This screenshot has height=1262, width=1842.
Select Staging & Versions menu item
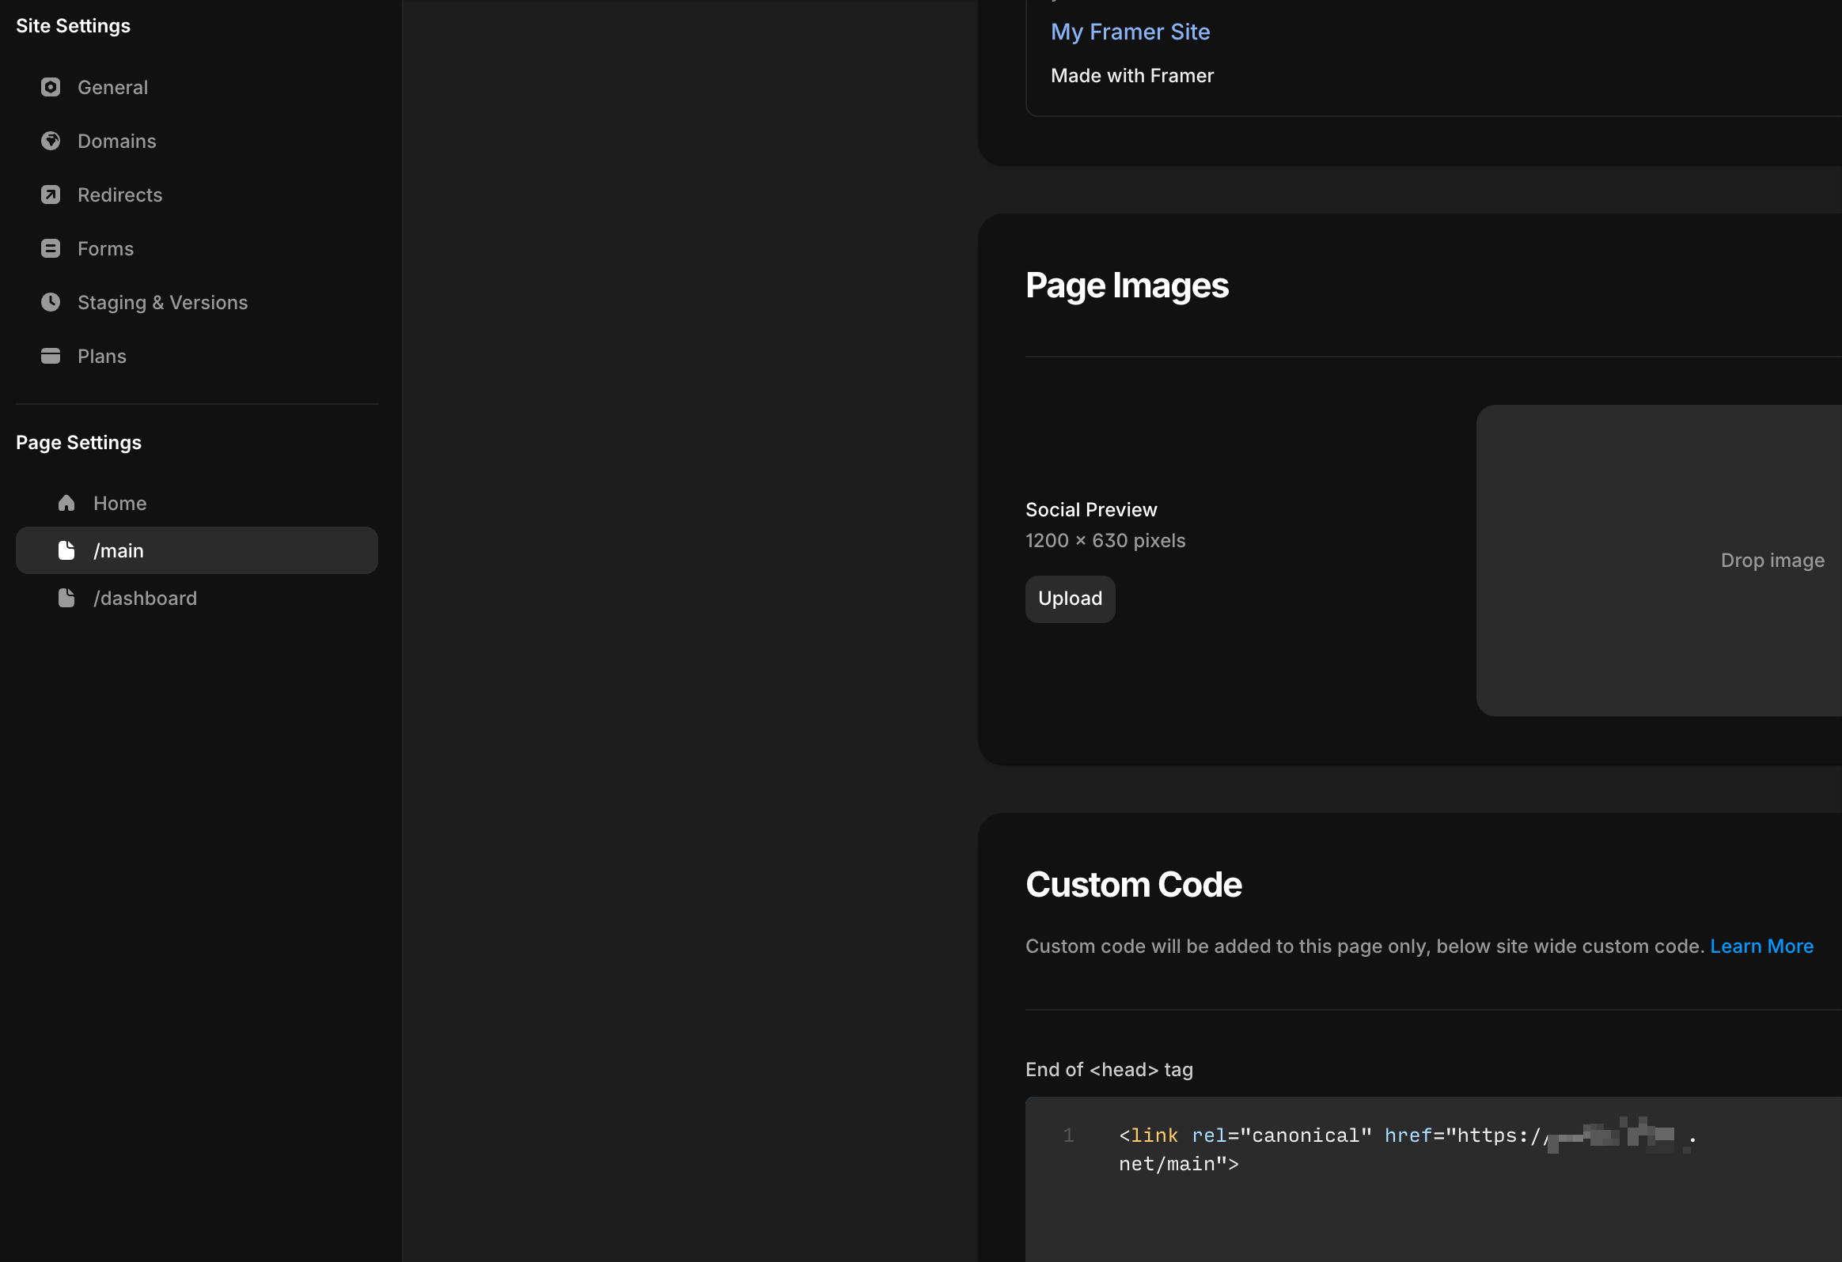[x=162, y=303]
